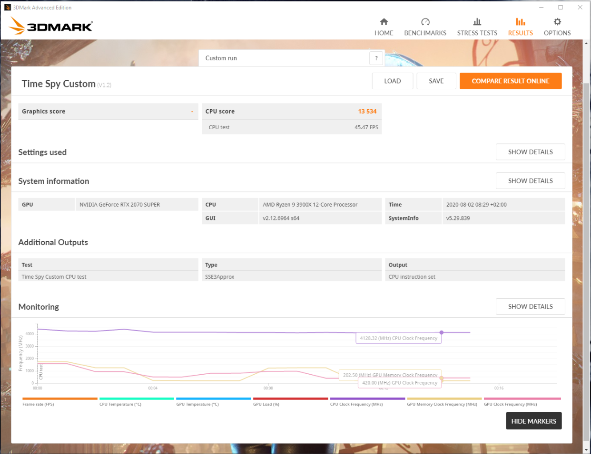
Task: Show details for Monitoring section
Action: point(531,307)
